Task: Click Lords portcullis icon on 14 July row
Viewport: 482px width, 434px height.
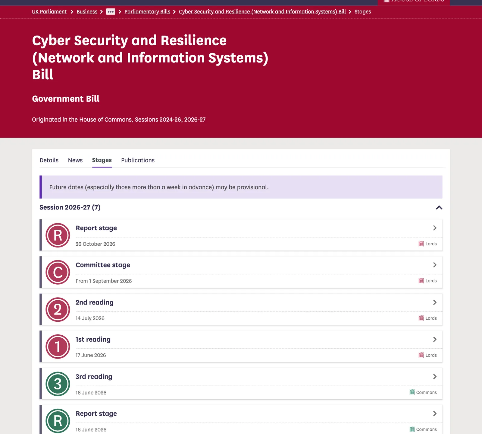Action: pos(421,318)
